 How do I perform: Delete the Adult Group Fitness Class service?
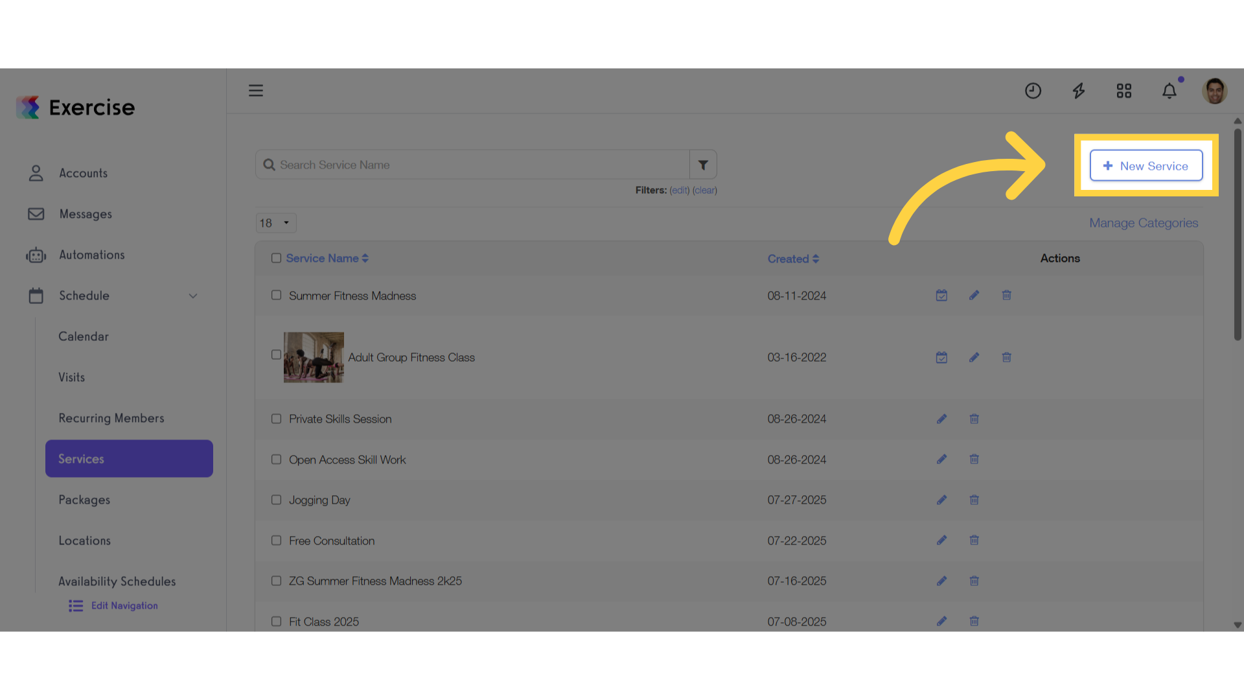[1006, 357]
